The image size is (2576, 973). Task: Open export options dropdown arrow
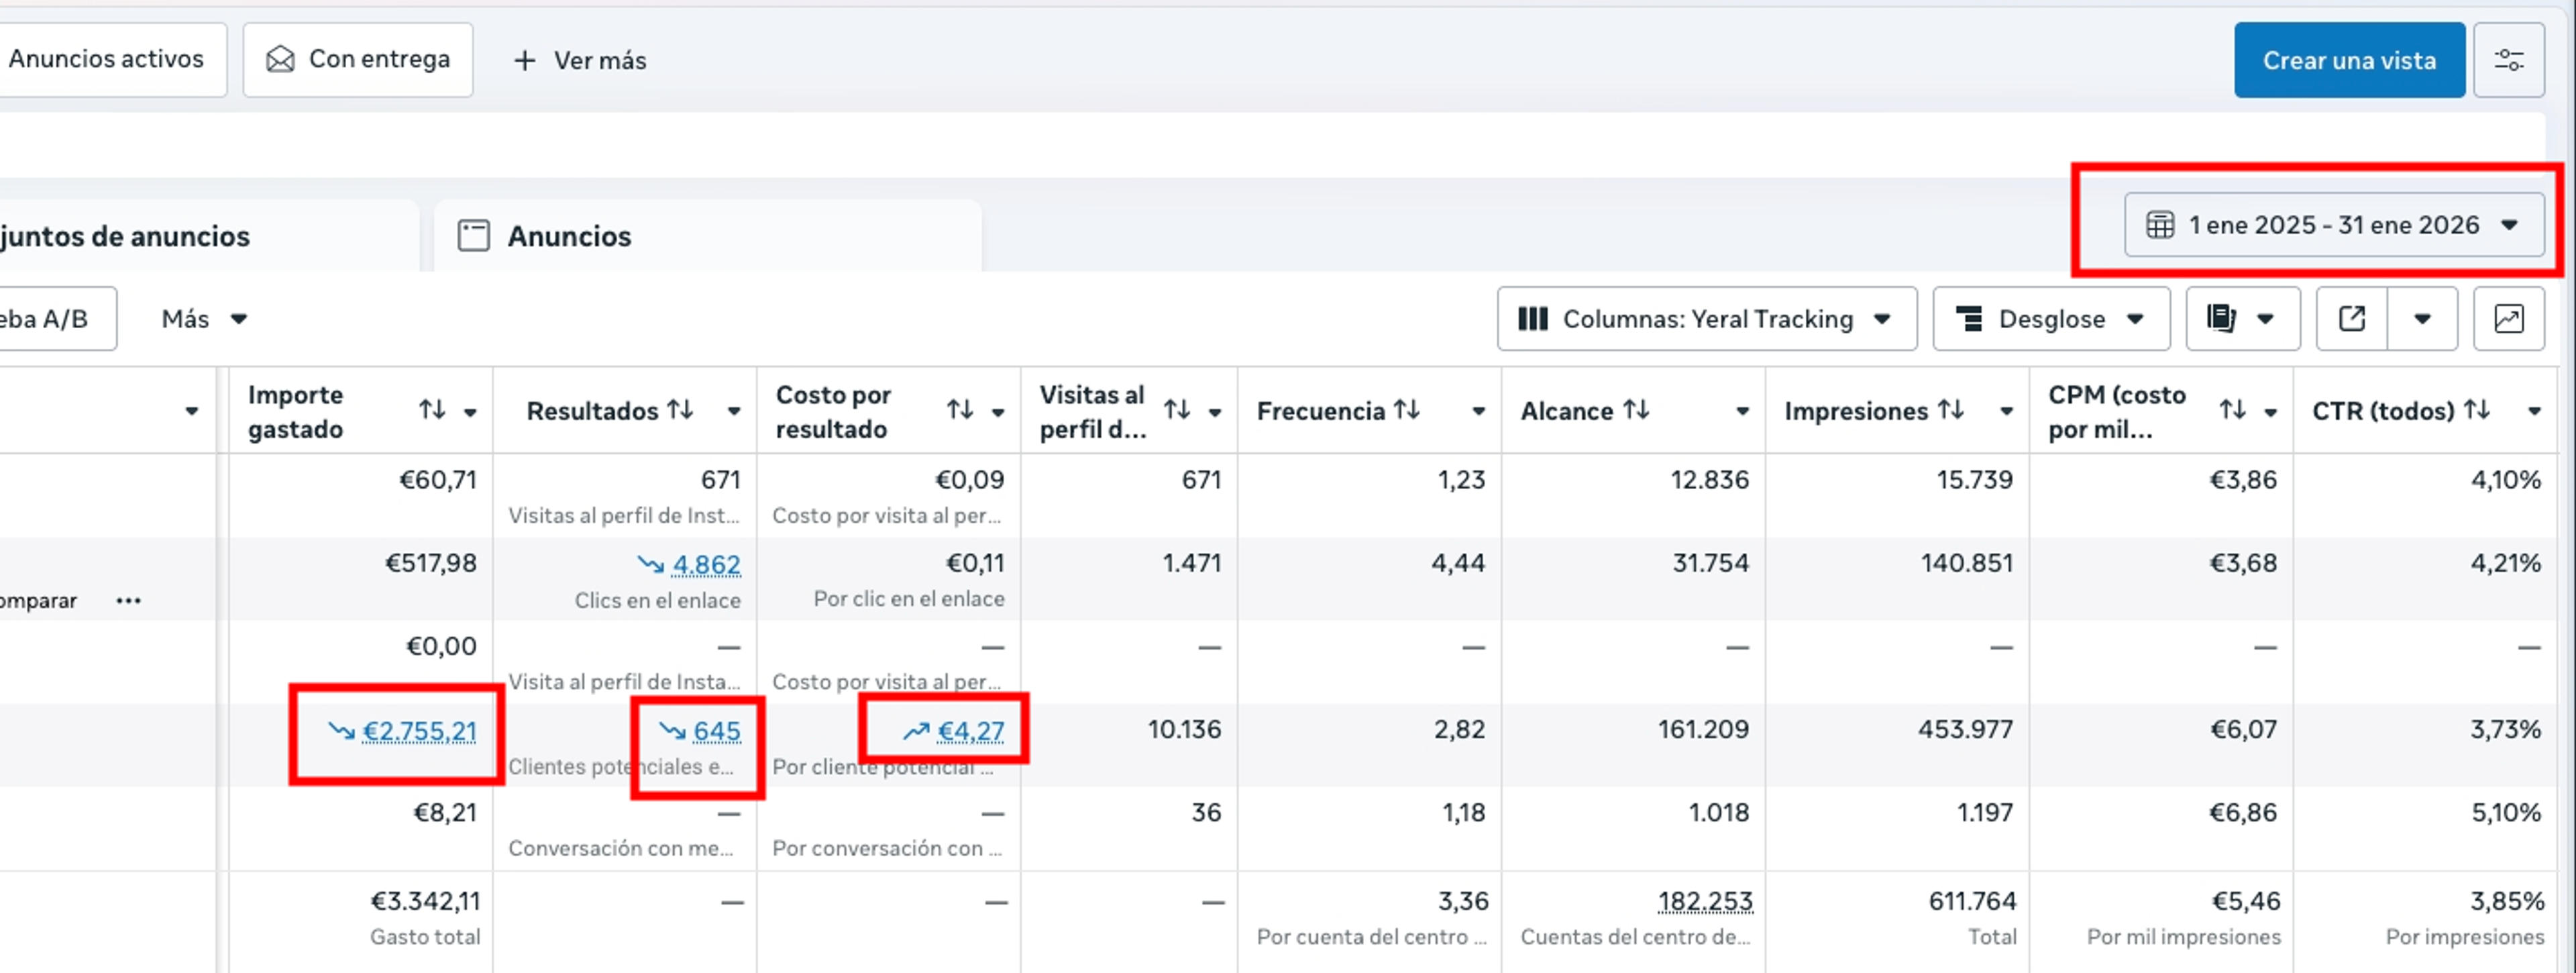pos(2422,319)
